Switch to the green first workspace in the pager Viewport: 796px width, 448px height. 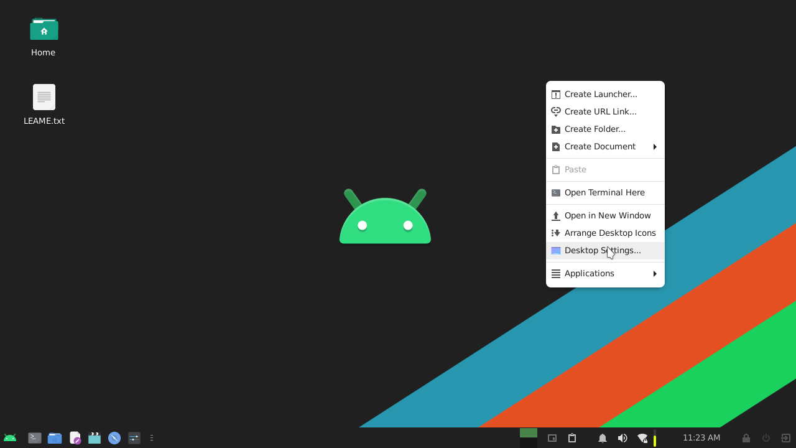[x=529, y=432]
